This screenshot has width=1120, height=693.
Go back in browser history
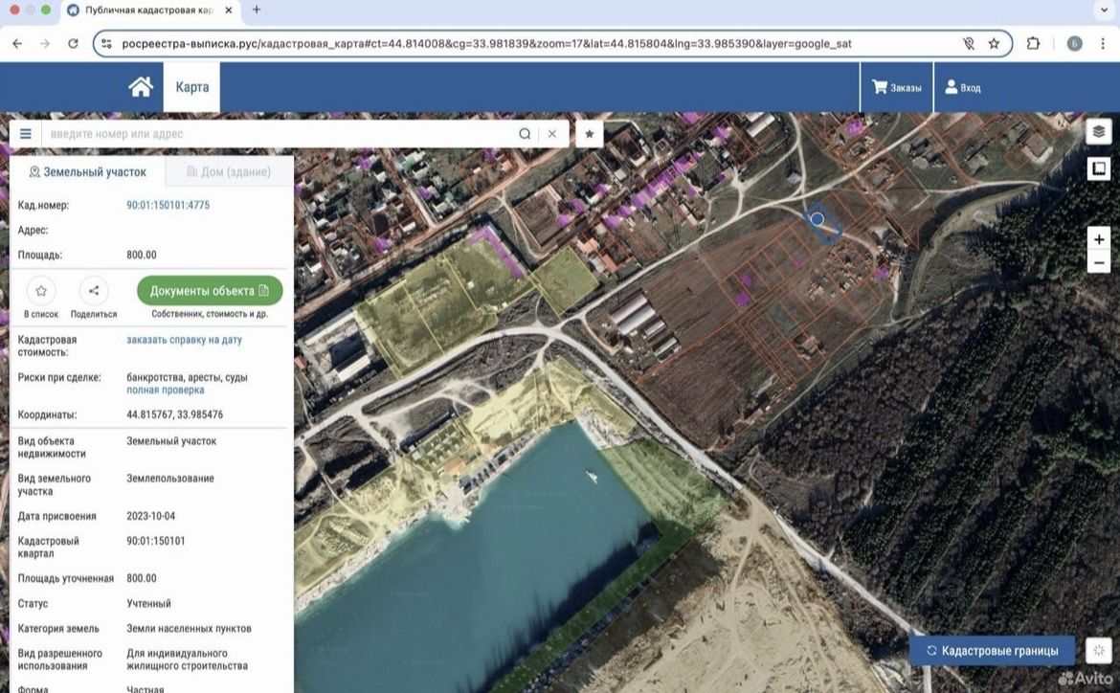tap(17, 44)
